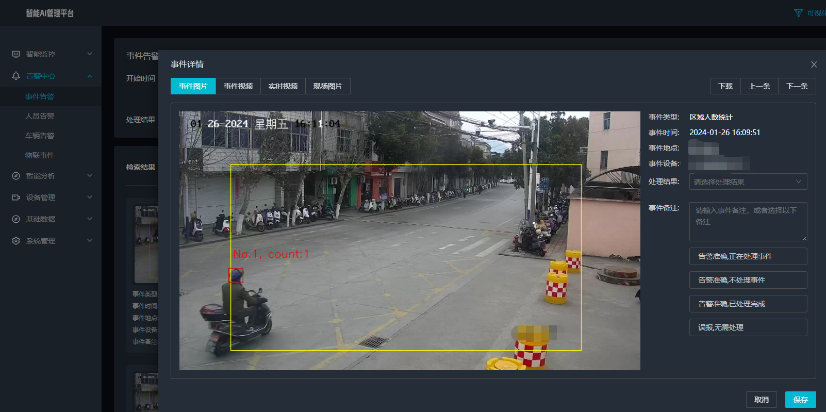
Task: Click the 保存 button
Action: click(x=801, y=400)
